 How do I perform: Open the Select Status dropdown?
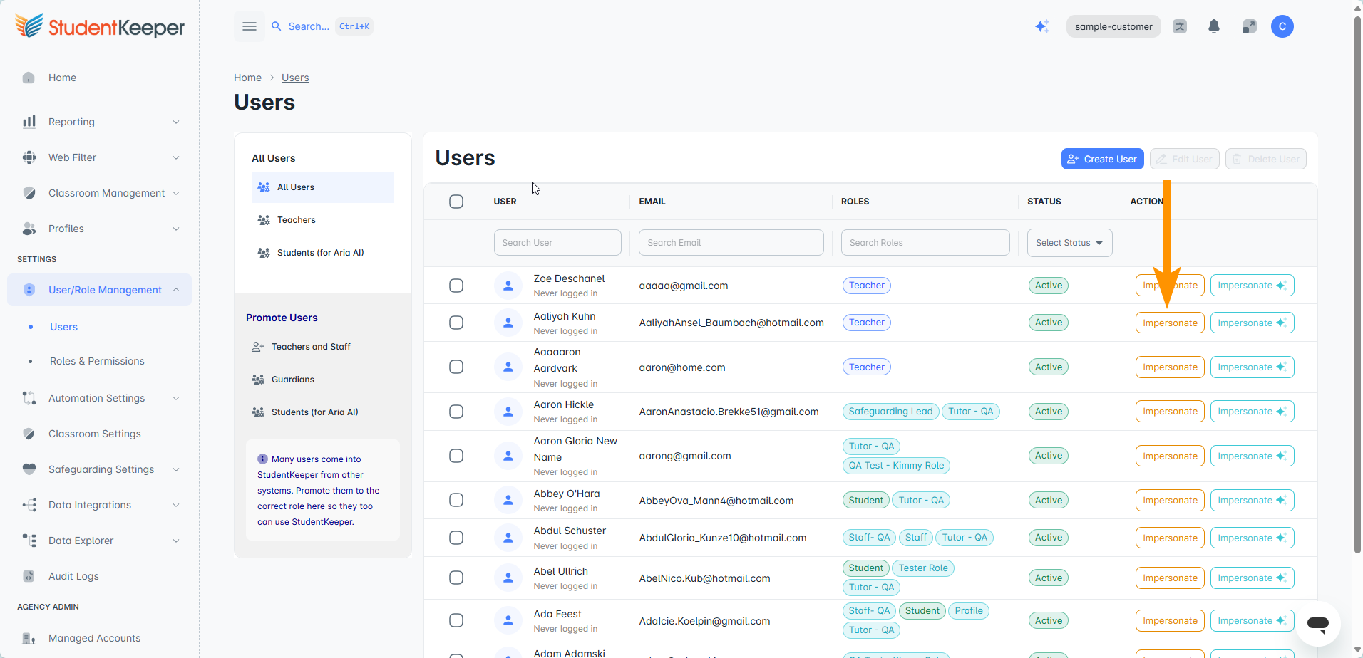(1069, 243)
